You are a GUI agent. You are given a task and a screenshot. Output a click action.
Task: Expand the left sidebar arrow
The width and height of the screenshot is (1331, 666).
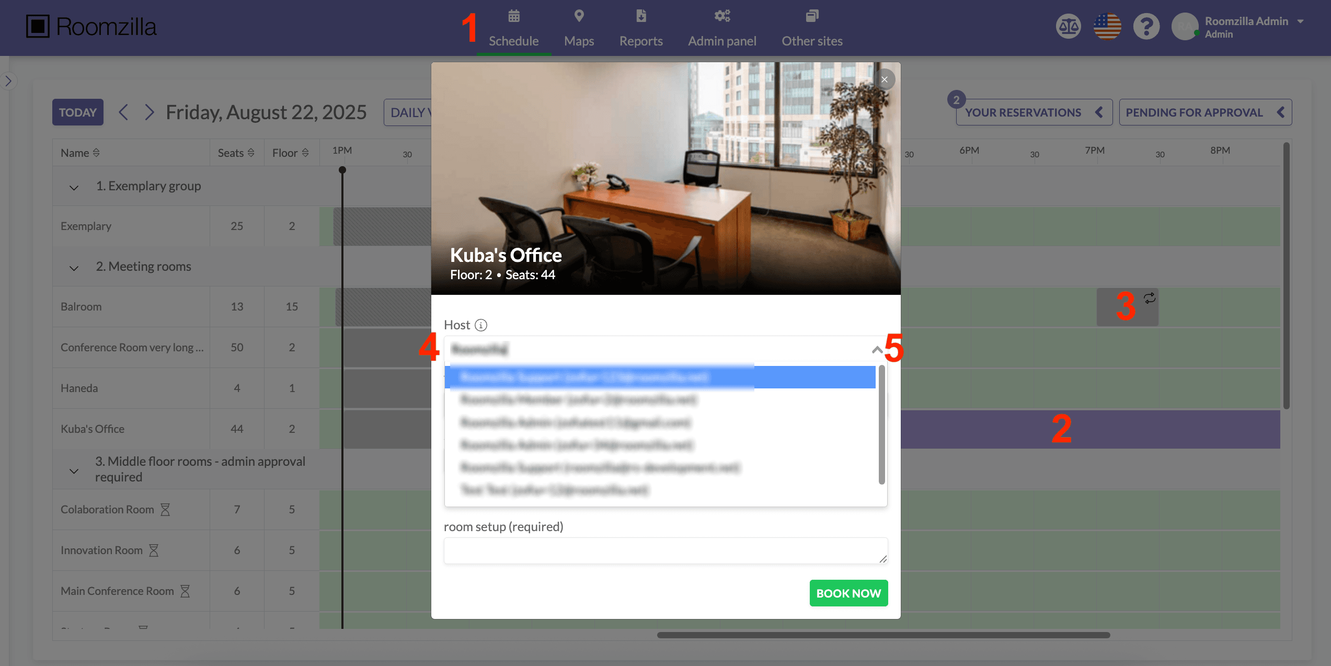(8, 81)
